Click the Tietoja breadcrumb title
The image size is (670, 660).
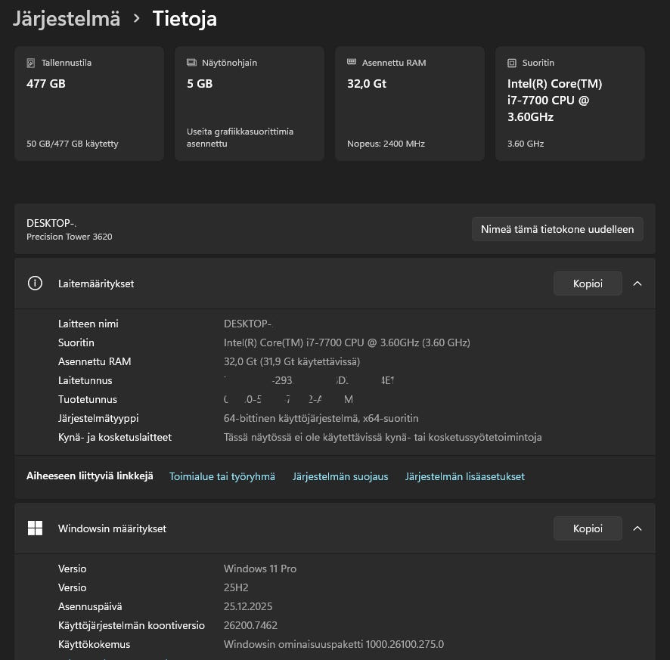pos(185,18)
